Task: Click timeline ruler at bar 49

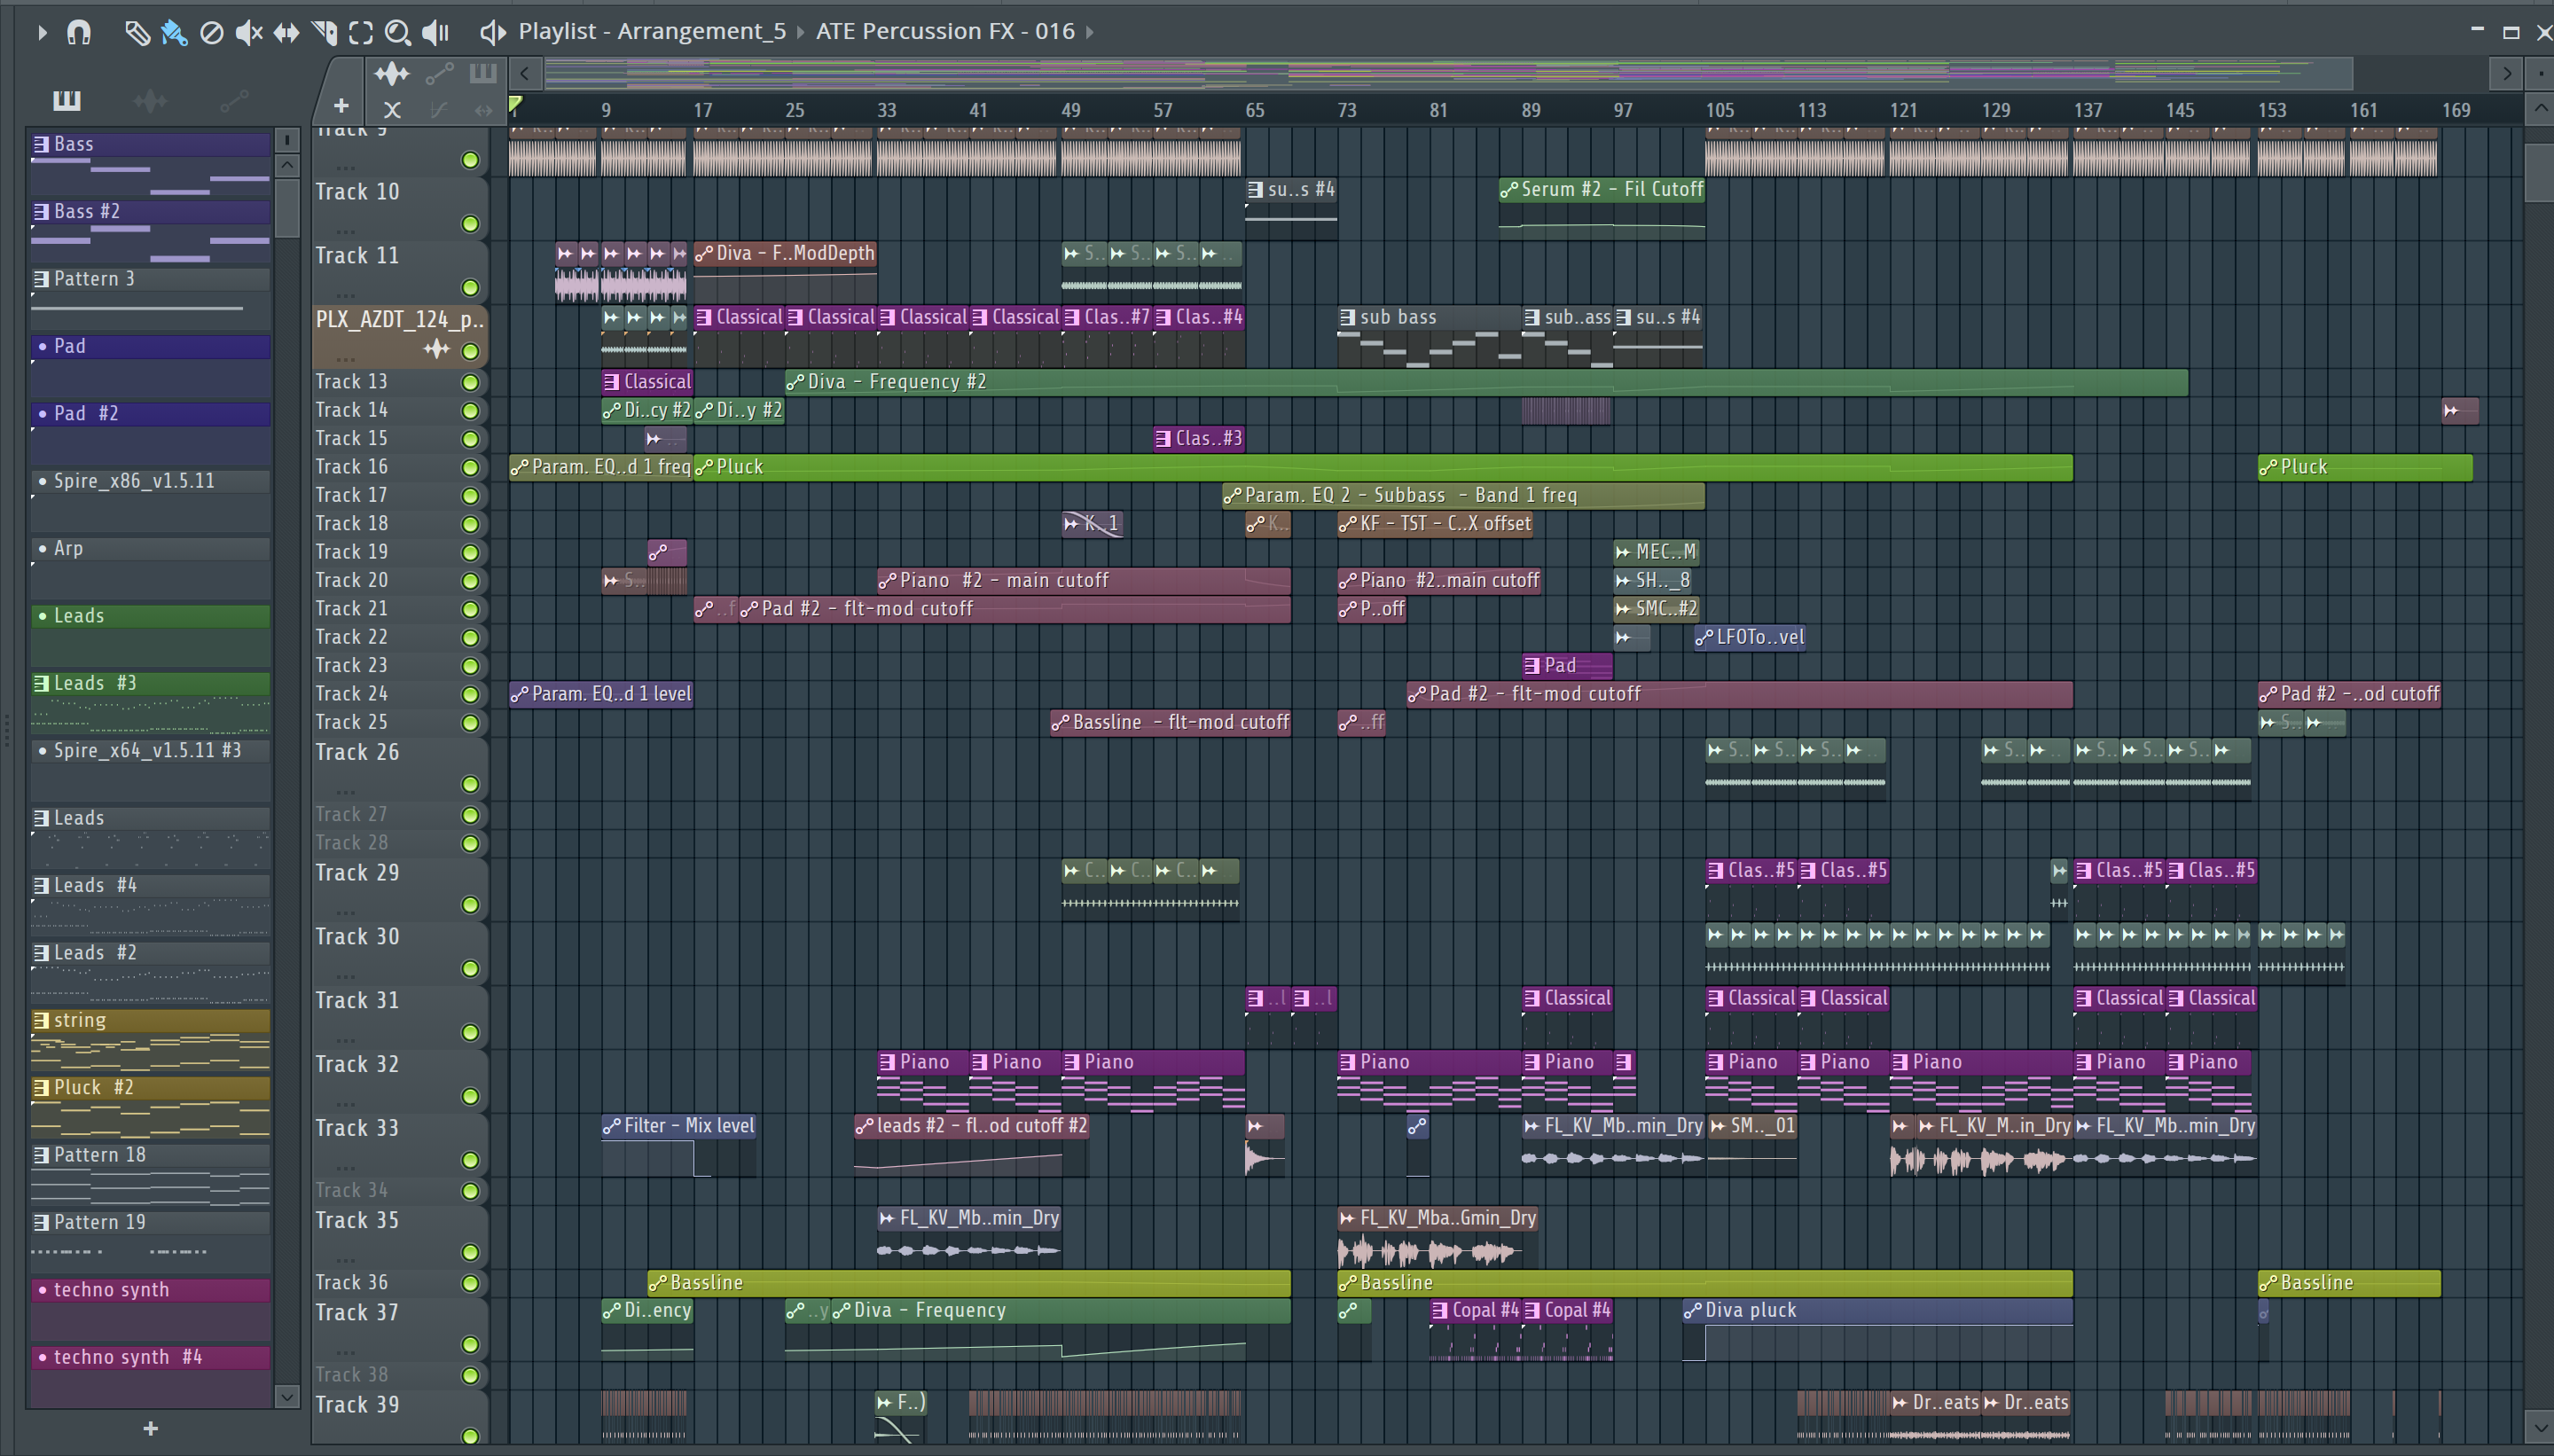Action: coord(1070,110)
